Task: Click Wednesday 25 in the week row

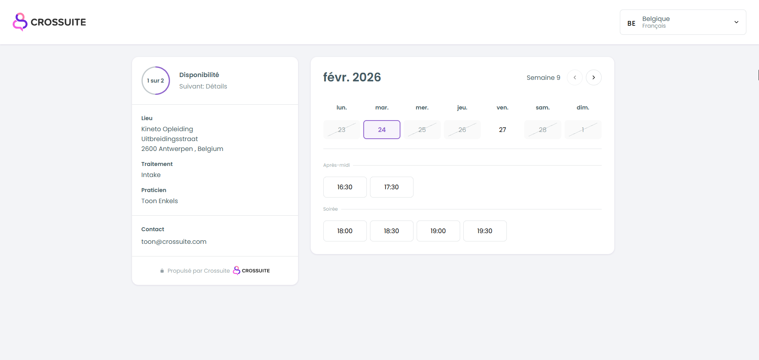Action: tap(422, 130)
